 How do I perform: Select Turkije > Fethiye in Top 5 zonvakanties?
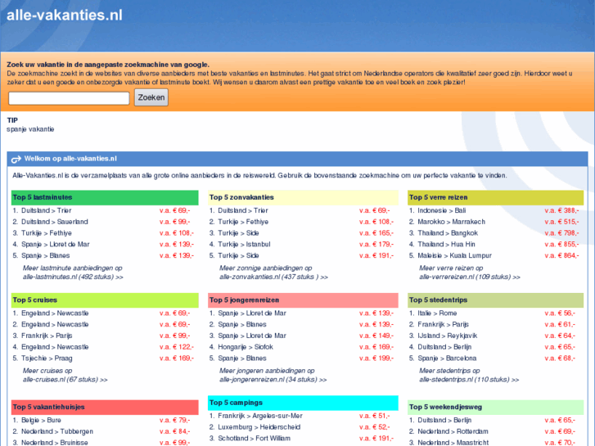click(x=243, y=222)
